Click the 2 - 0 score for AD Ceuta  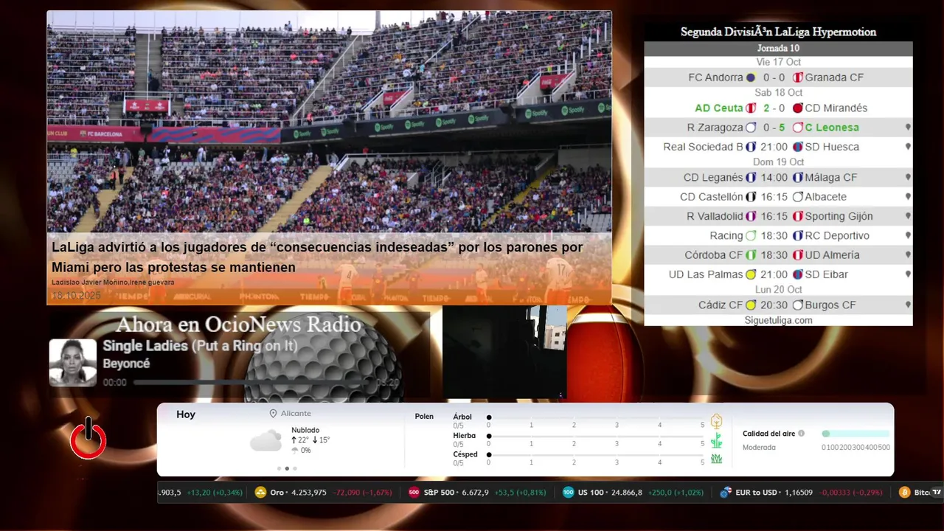tap(774, 108)
